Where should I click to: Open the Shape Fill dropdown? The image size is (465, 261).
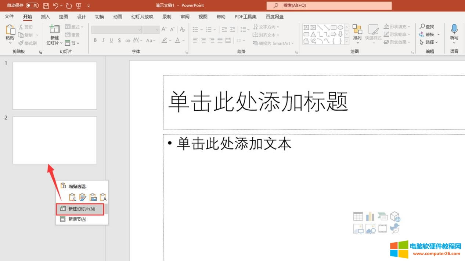click(397, 27)
